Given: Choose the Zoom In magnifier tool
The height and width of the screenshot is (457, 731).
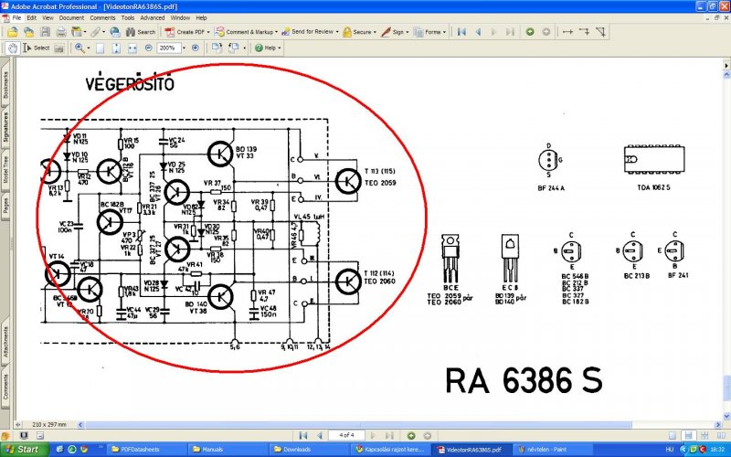Looking at the screenshot, I should [x=79, y=48].
